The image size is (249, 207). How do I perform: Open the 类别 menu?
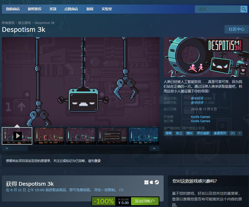point(53,9)
